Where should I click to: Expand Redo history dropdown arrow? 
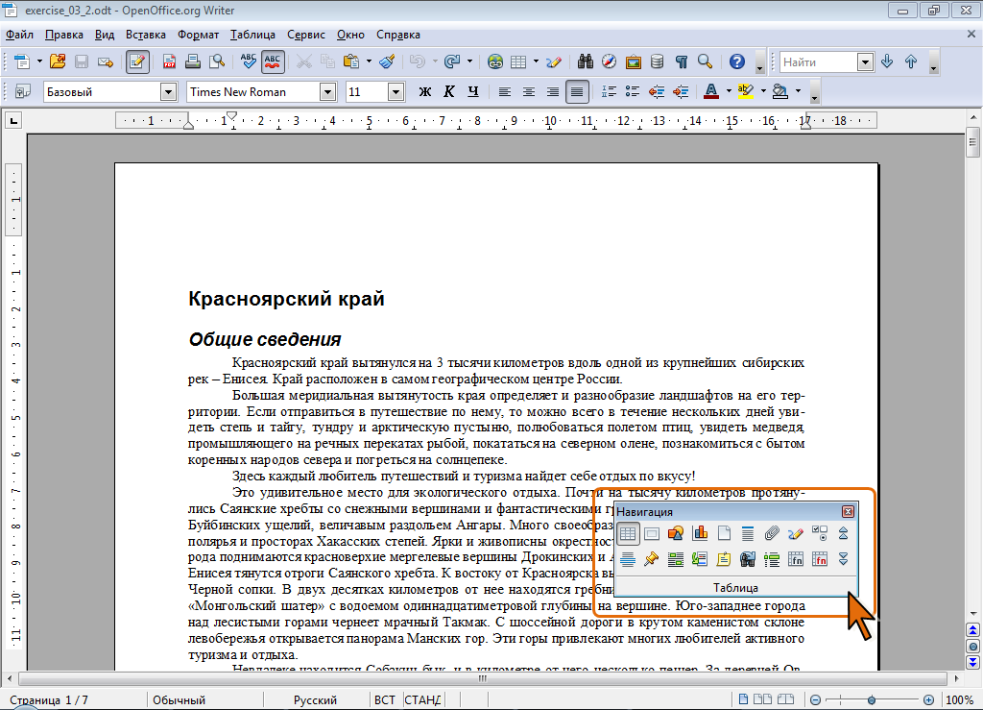(x=468, y=61)
